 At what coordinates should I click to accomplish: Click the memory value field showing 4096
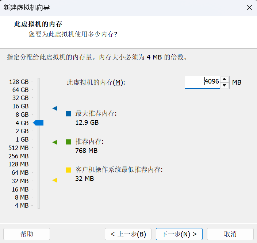point(202,82)
